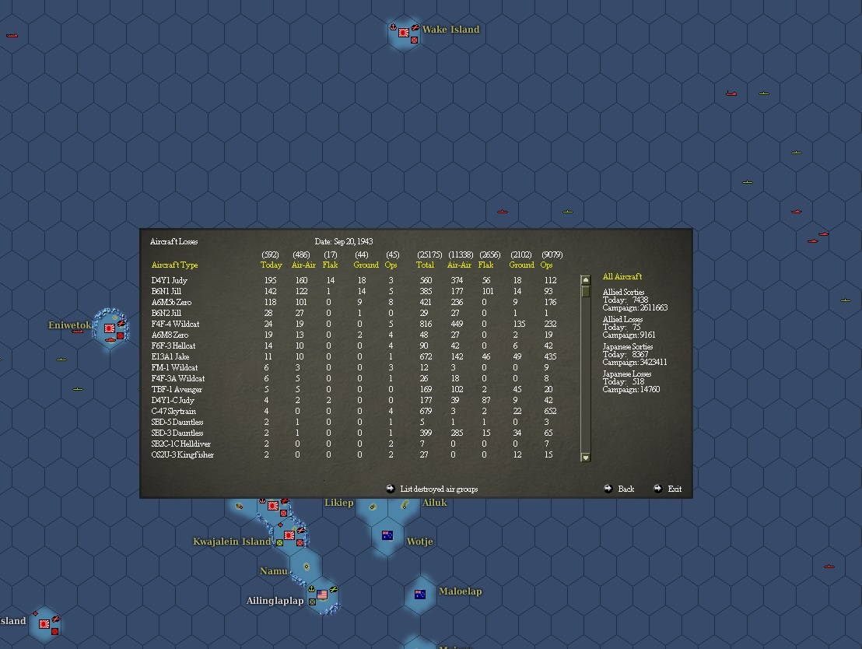Click the airfield icon at Eniwetok

pyautogui.click(x=121, y=324)
